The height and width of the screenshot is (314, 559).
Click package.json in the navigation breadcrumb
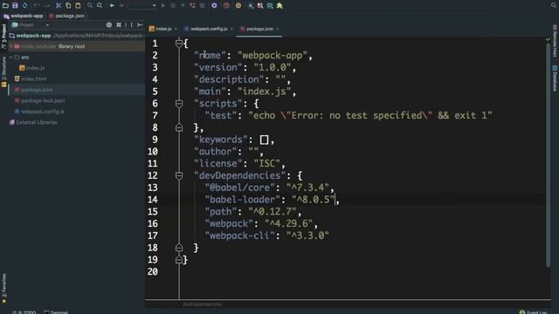(x=67, y=16)
